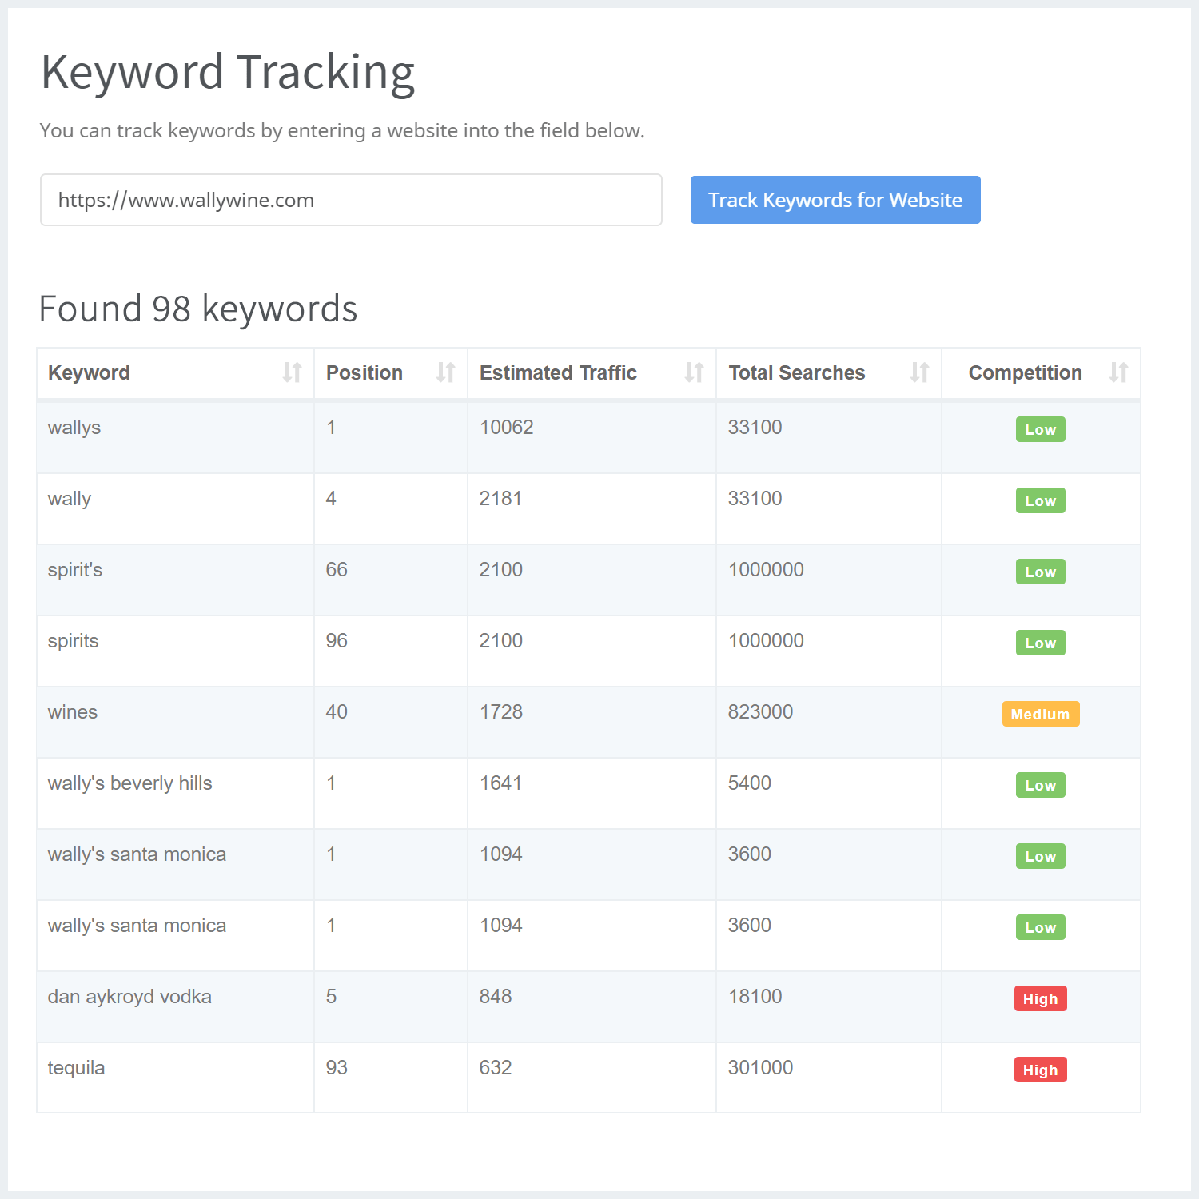Click the Keyword column header text

(x=89, y=373)
